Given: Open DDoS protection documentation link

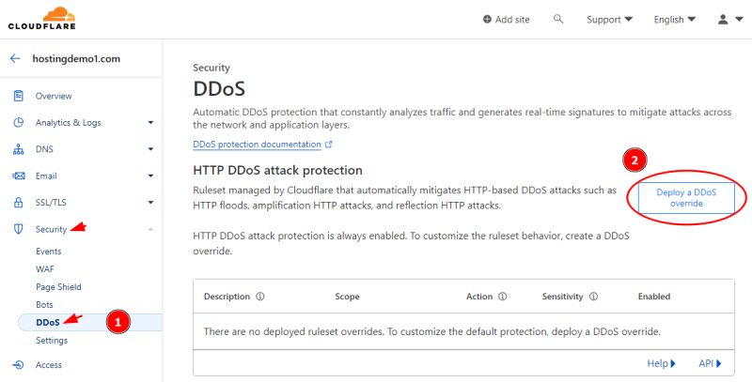Looking at the screenshot, I should tap(257, 145).
